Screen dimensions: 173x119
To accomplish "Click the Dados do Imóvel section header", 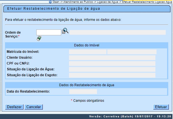I will pos(87,45).
